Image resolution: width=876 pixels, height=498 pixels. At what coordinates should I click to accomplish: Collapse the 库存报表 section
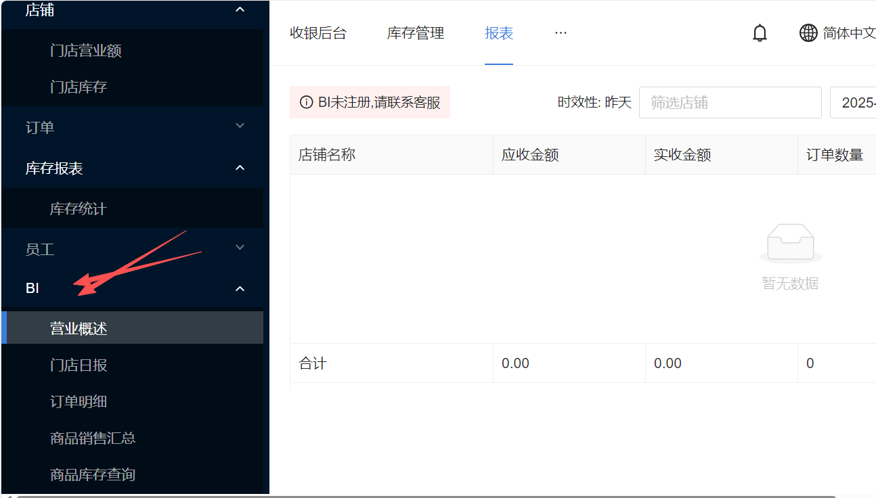click(x=240, y=168)
